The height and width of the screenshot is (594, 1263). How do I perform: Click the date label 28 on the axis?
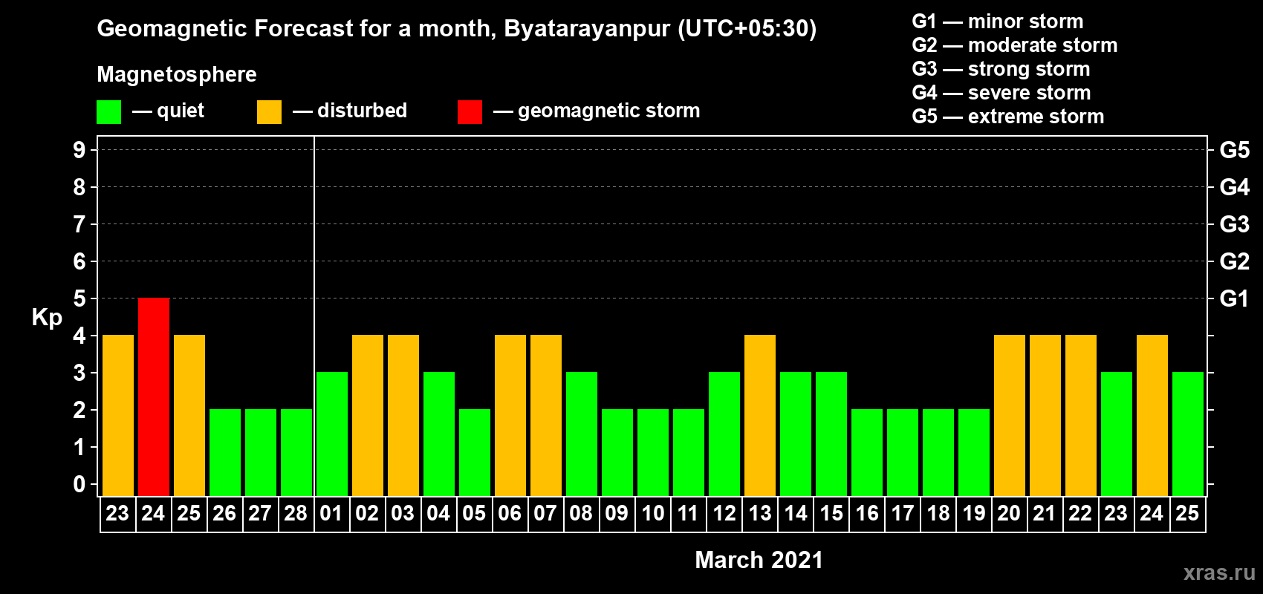(296, 514)
